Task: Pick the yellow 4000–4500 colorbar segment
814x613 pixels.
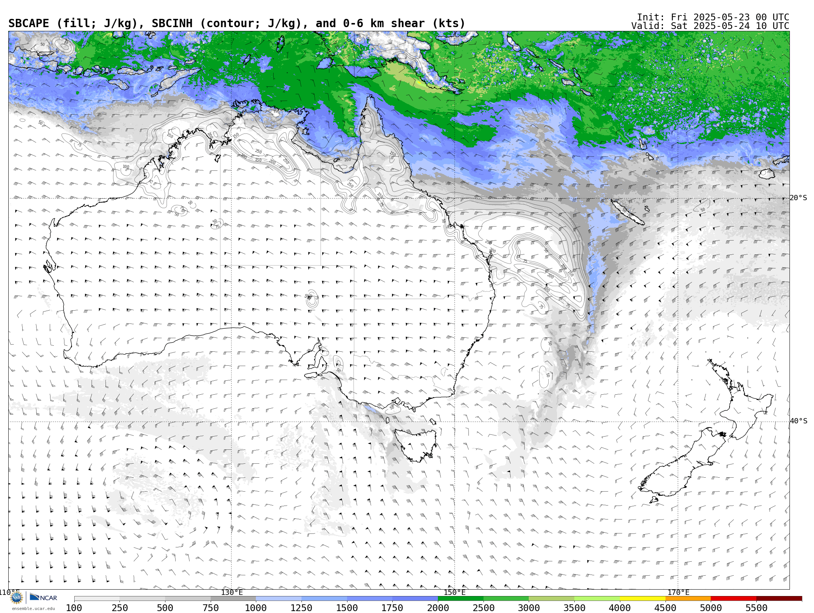Action: pyautogui.click(x=643, y=599)
